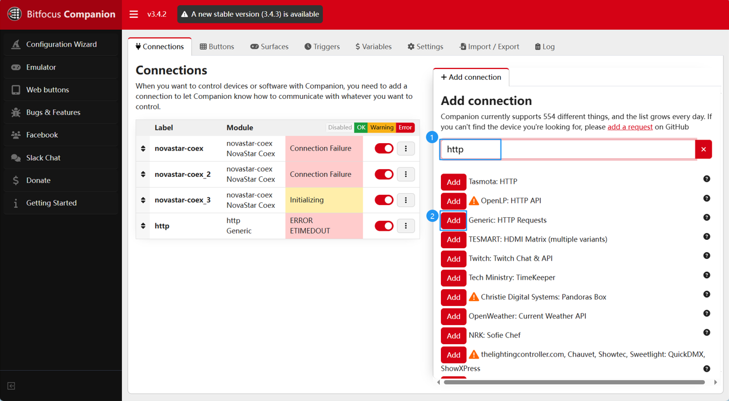Viewport: 729px width, 401px height.
Task: Add the Generic: HTTP Requests module
Action: (453, 220)
